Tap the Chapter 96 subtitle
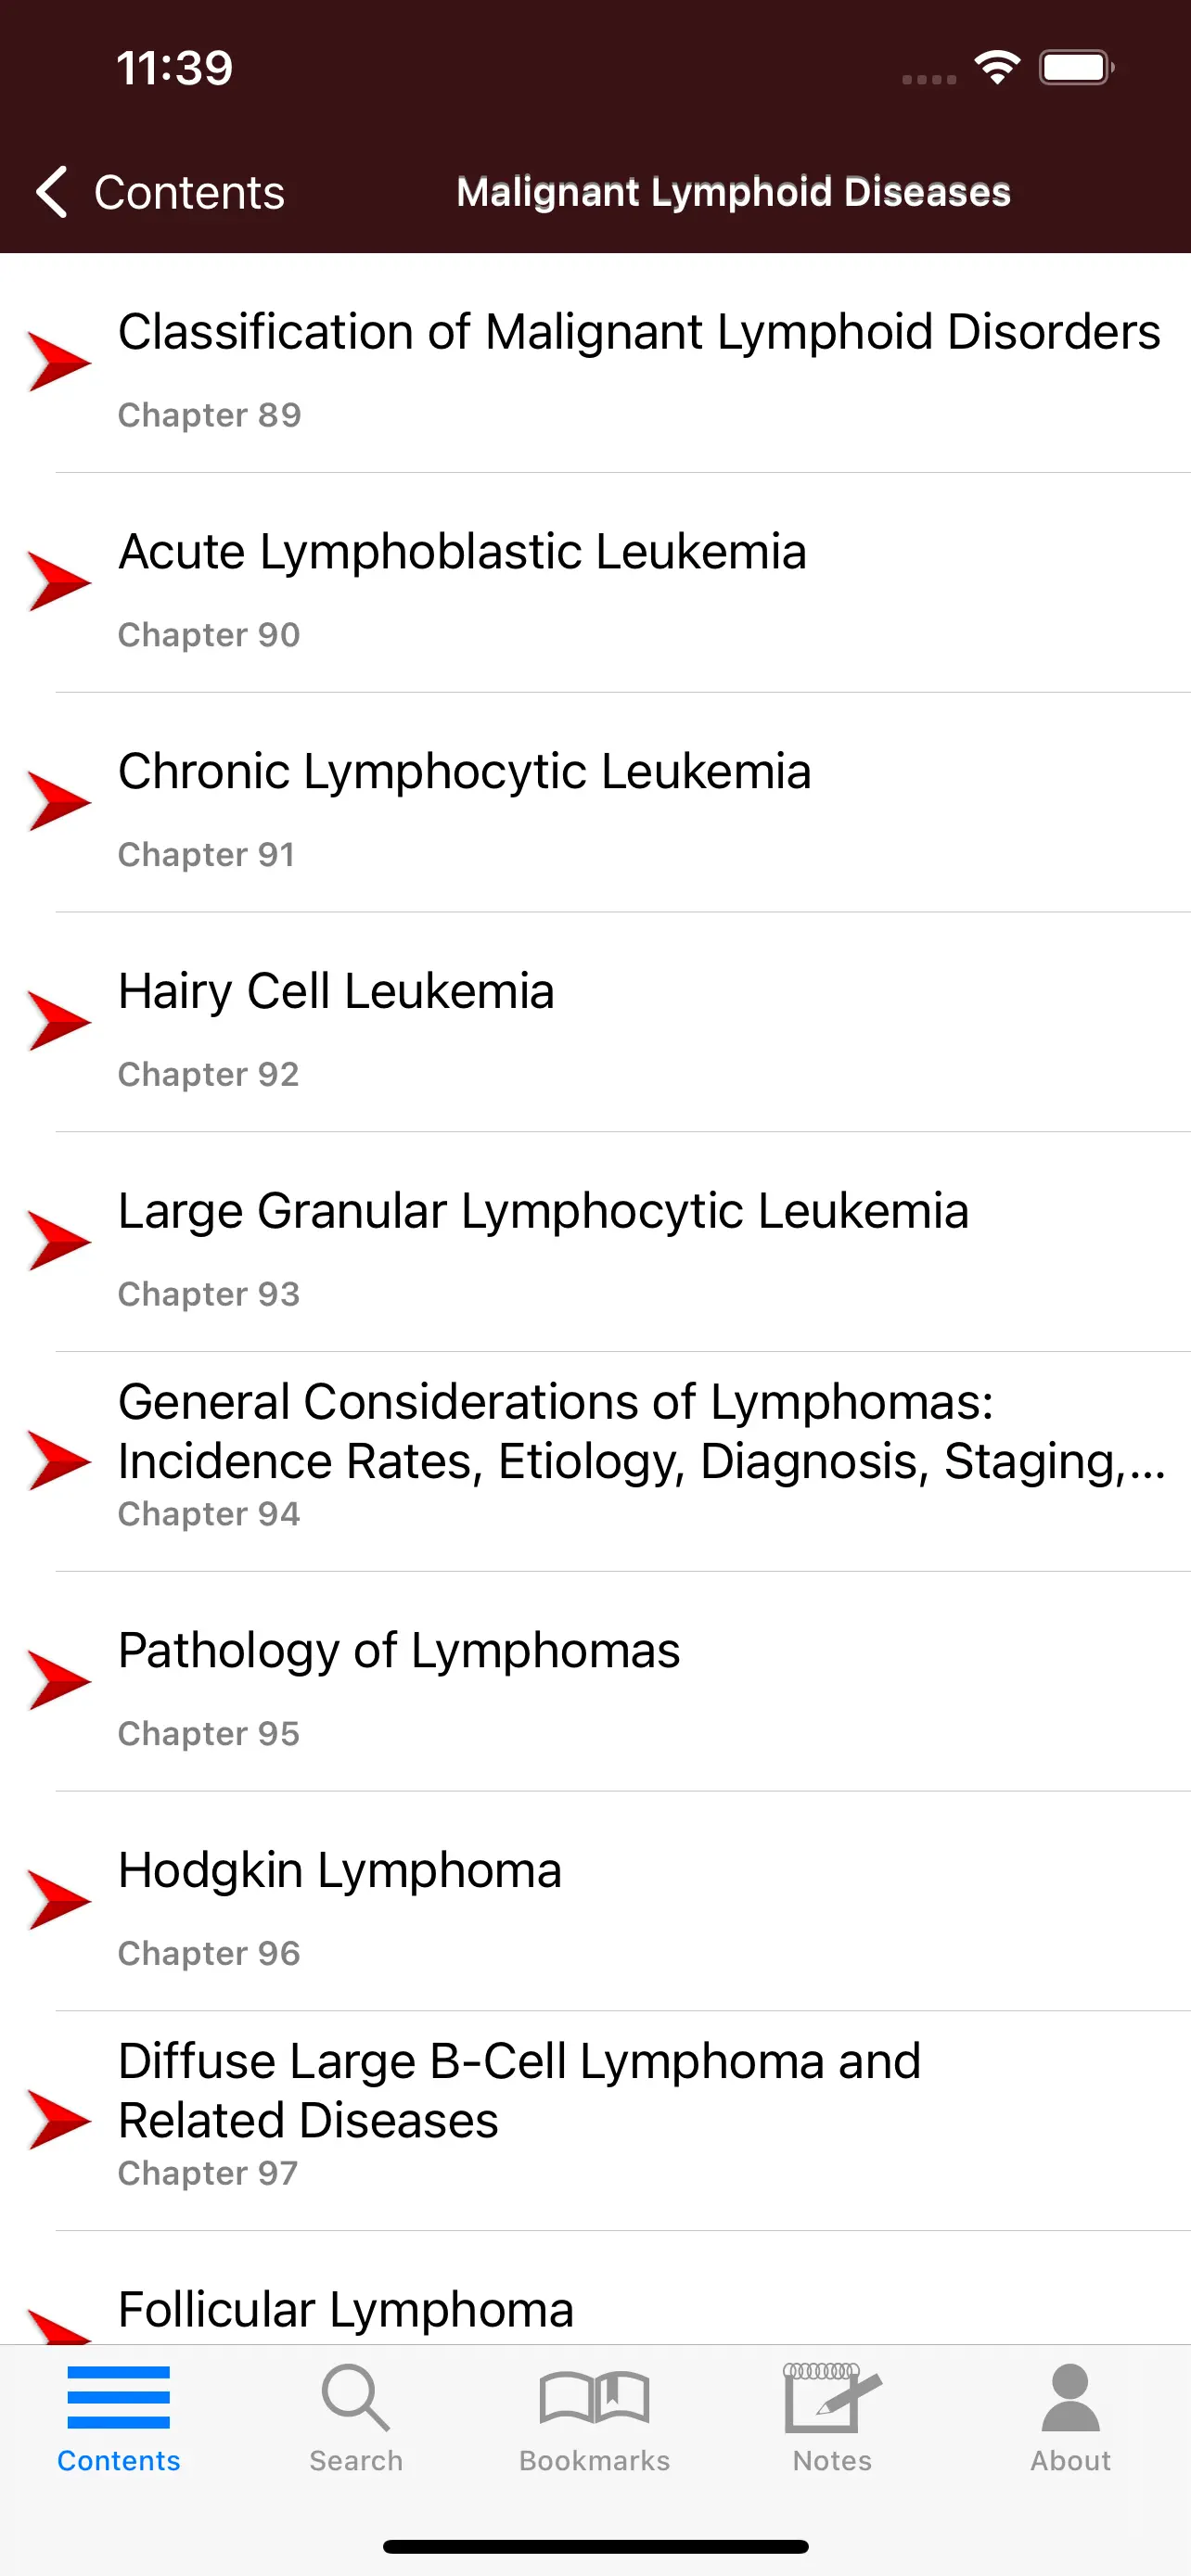Image resolution: width=1191 pixels, height=2576 pixels. pyautogui.click(x=209, y=1953)
